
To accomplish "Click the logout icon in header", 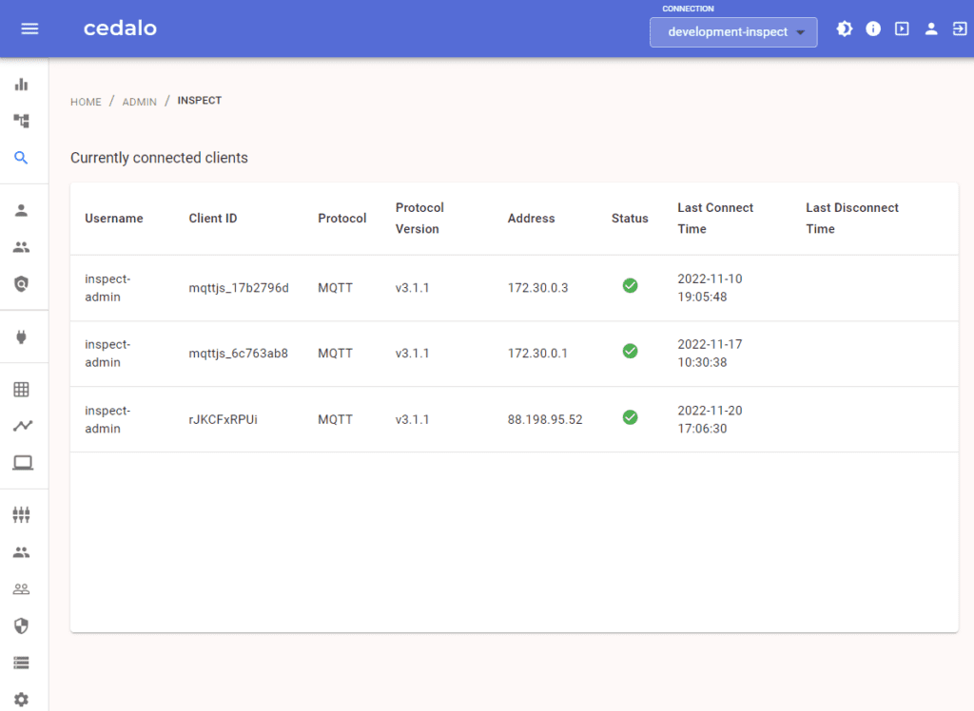I will click(x=959, y=29).
